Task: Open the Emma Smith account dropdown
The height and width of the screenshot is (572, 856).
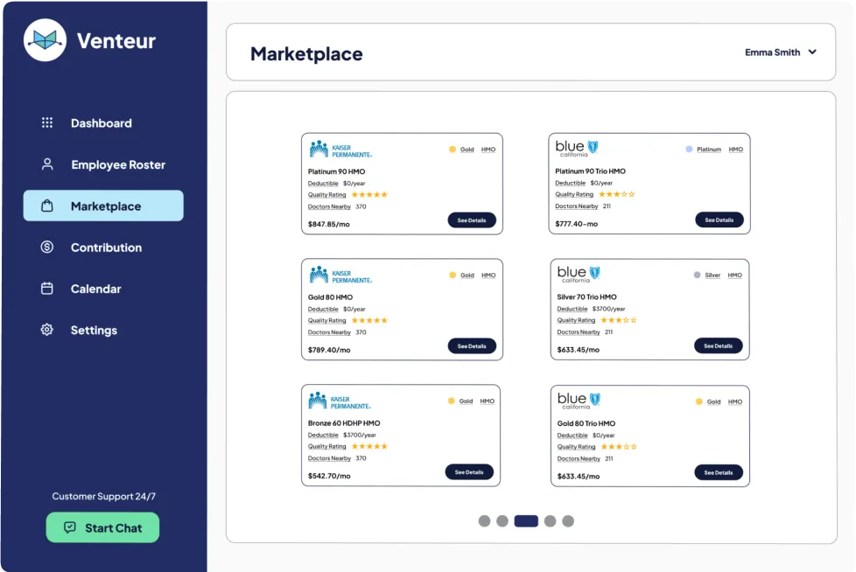Action: pos(782,52)
